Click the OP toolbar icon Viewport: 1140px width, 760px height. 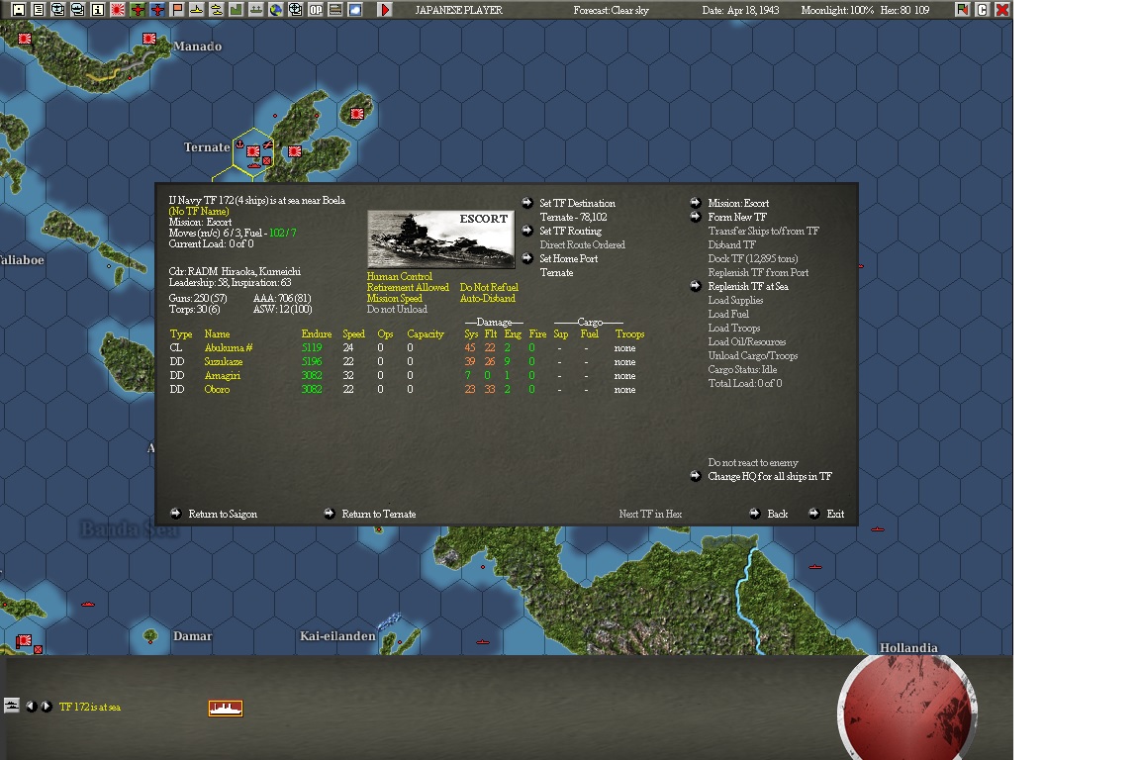(316, 10)
